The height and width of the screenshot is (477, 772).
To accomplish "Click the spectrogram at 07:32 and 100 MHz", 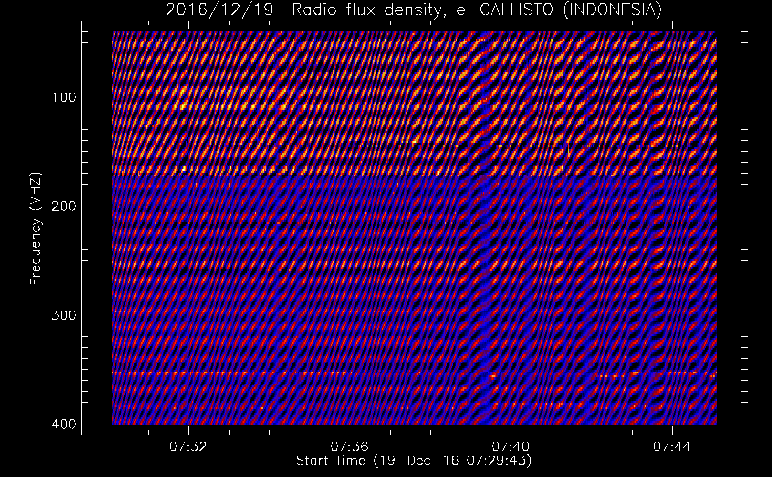I will click(x=189, y=97).
